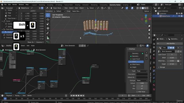184x103 pixels.
Task: Open the Global transform orientation dropdown
Action: 91,8
